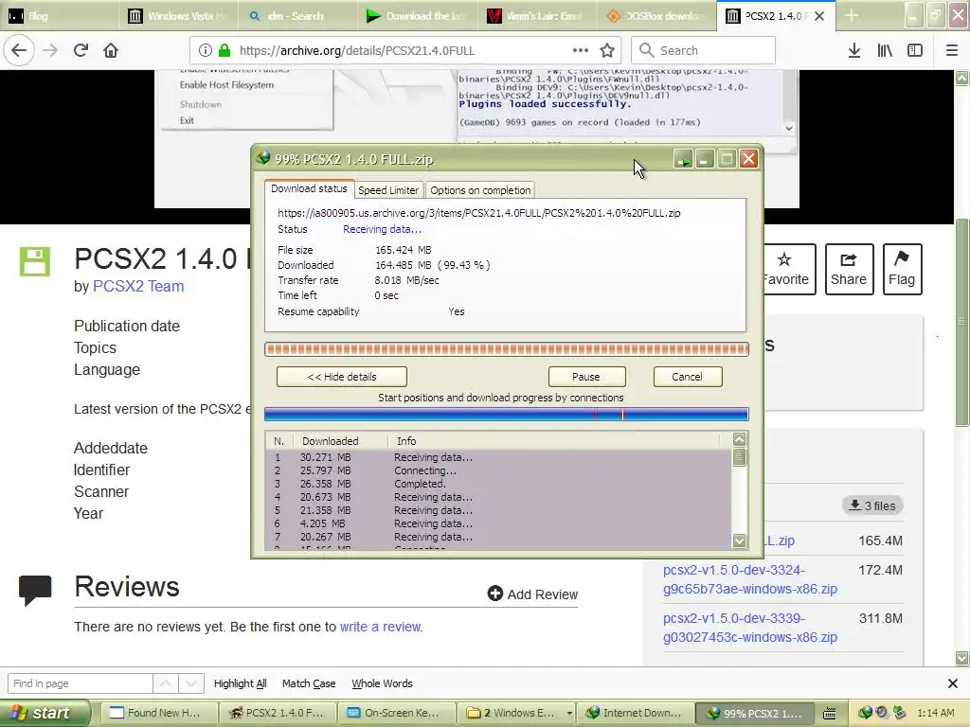This screenshot has height=727, width=970.
Task: Open the On-Screen Keyboard taskbar button
Action: (397, 713)
